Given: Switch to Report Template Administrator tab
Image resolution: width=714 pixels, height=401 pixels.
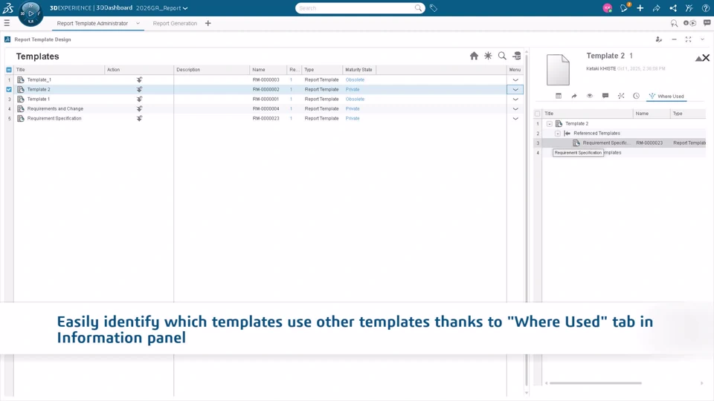Looking at the screenshot, I should point(92,23).
